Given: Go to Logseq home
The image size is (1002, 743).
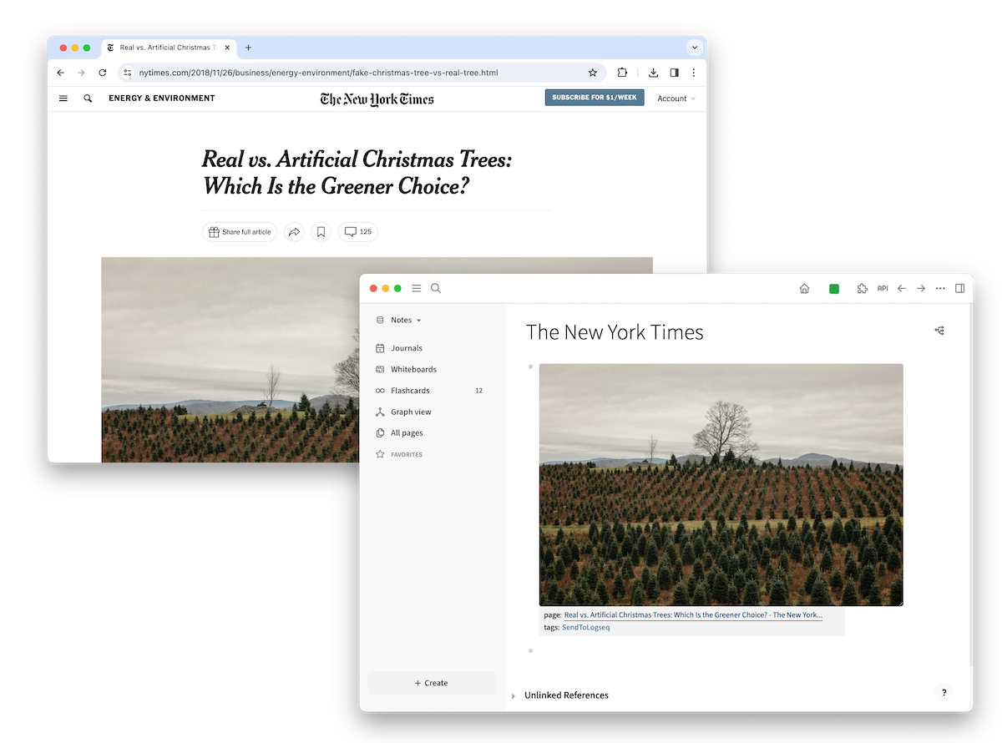Looking at the screenshot, I should click(x=804, y=289).
